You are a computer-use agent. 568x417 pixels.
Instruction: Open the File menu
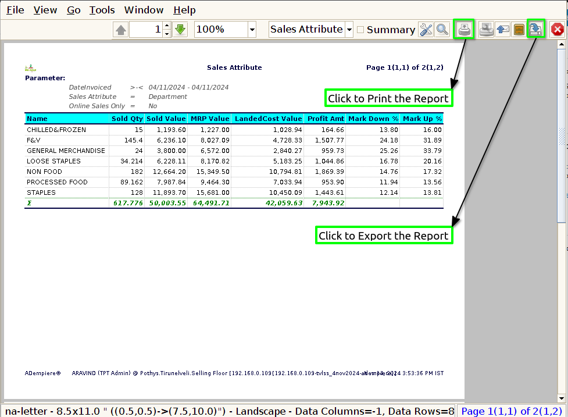pyautogui.click(x=15, y=10)
